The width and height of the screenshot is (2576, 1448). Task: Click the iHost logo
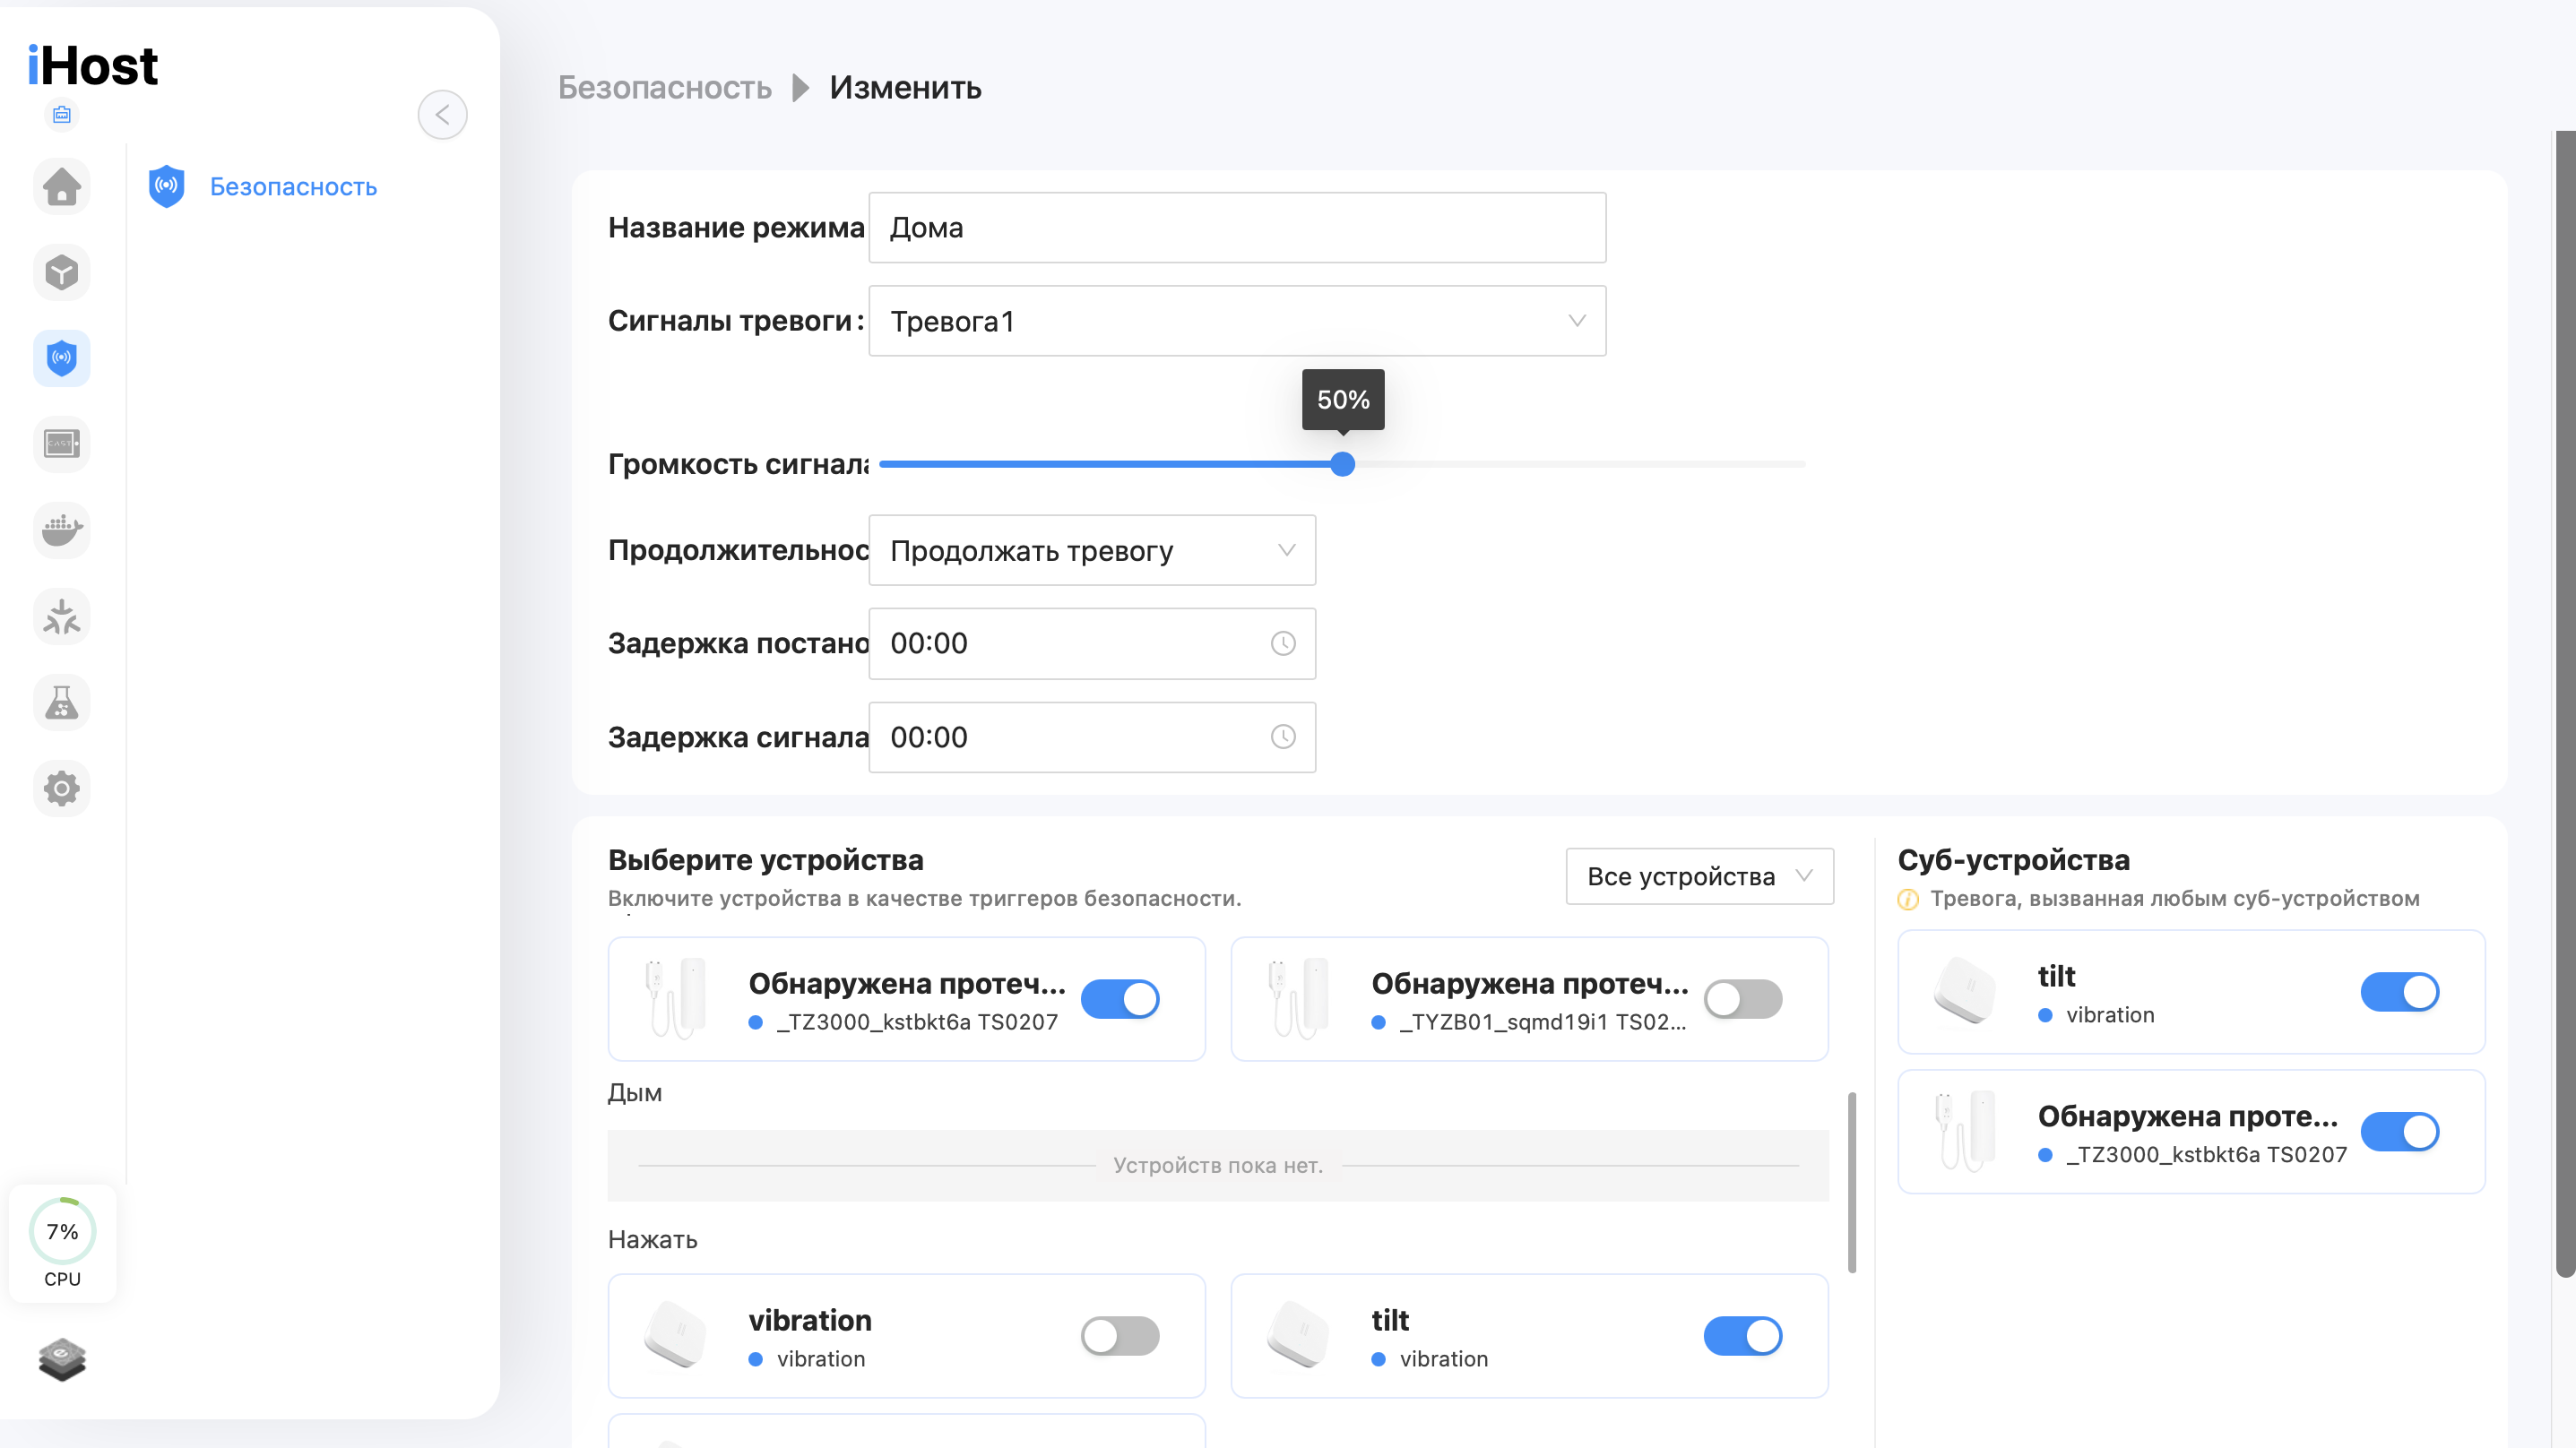(93, 66)
